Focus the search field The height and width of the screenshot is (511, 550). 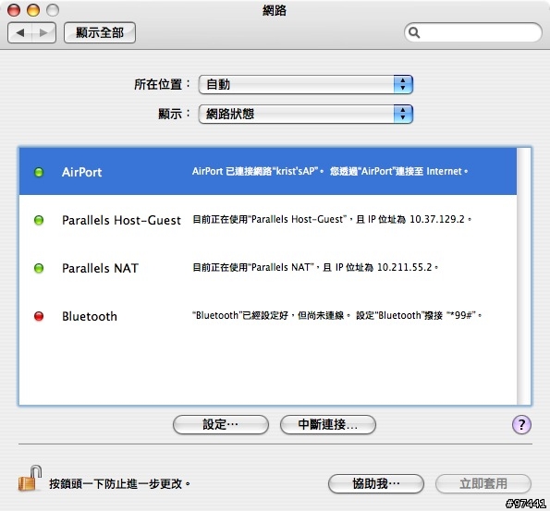pos(473,32)
